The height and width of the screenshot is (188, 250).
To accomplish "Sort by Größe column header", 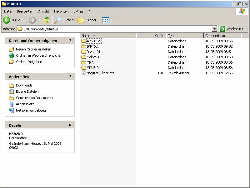I will tap(151, 35).
